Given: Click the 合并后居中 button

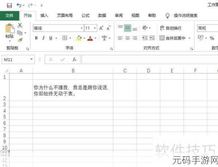Looking at the screenshot, I should pyautogui.click(x=173, y=38).
